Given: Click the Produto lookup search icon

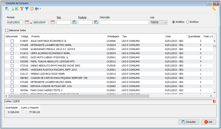Looking at the screenshot, I should 96,22.
